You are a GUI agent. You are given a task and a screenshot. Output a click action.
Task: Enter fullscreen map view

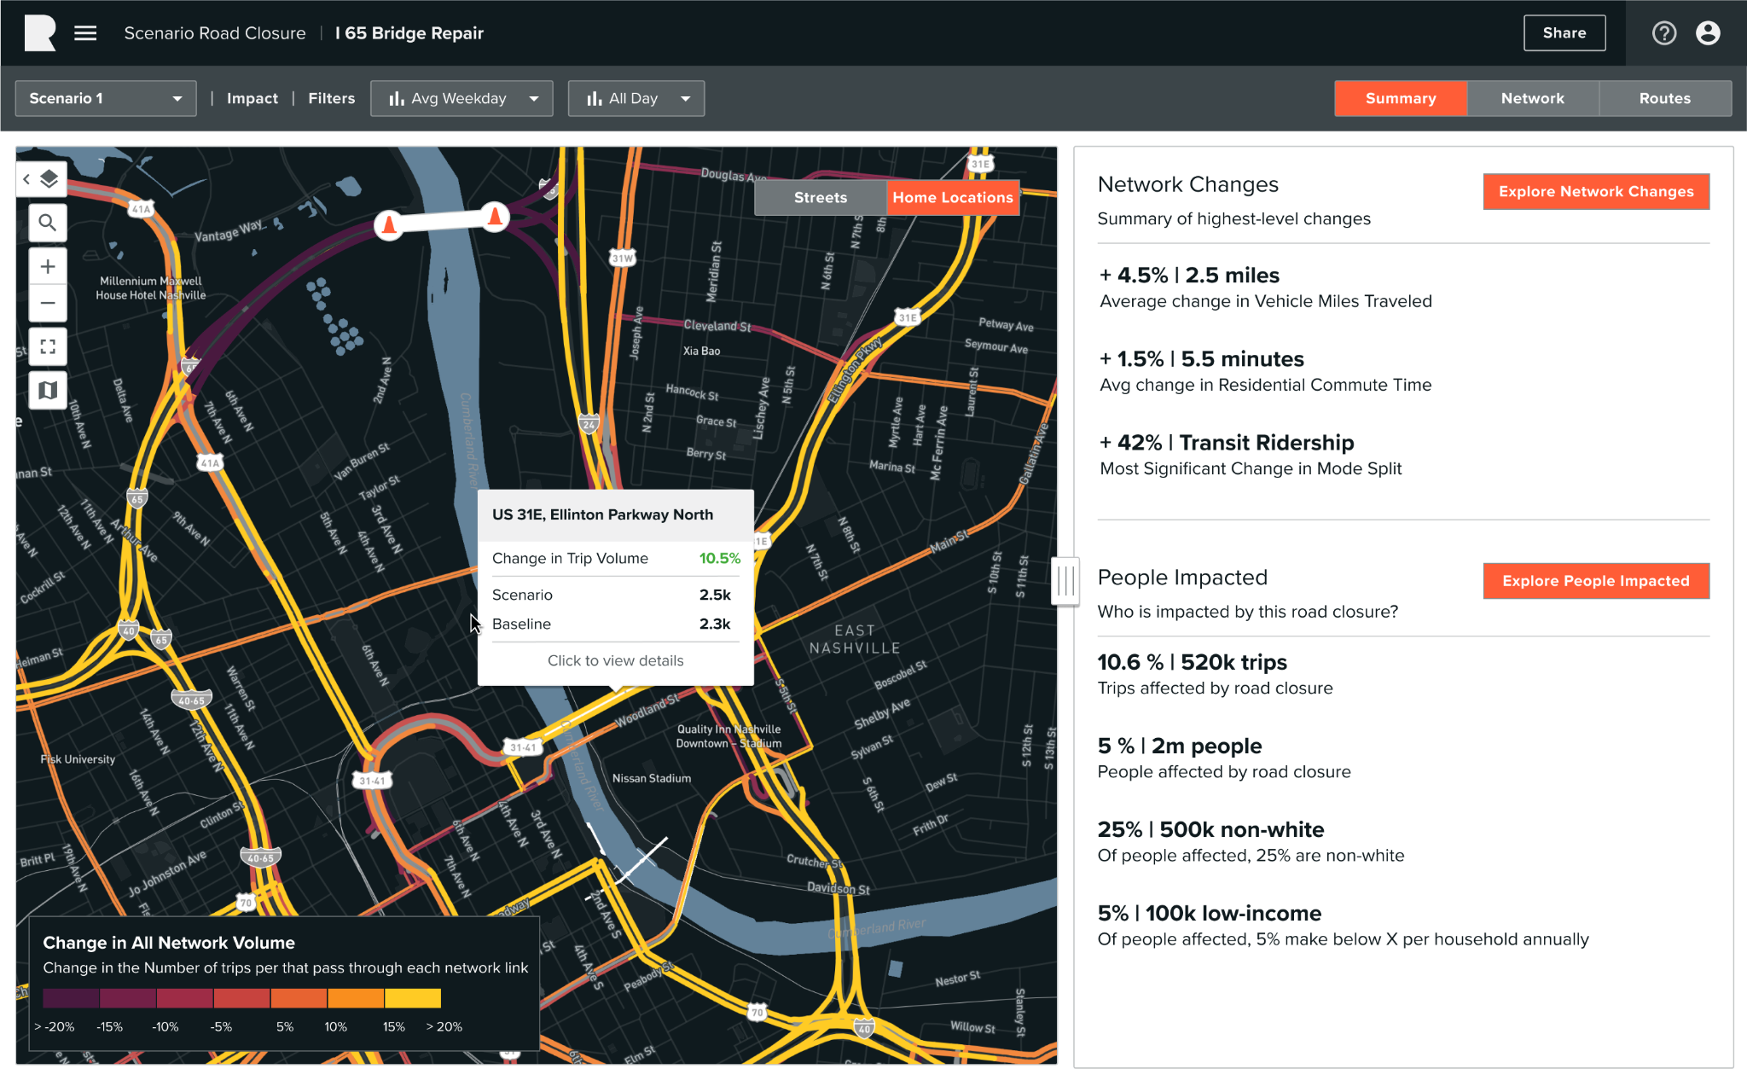tap(48, 346)
